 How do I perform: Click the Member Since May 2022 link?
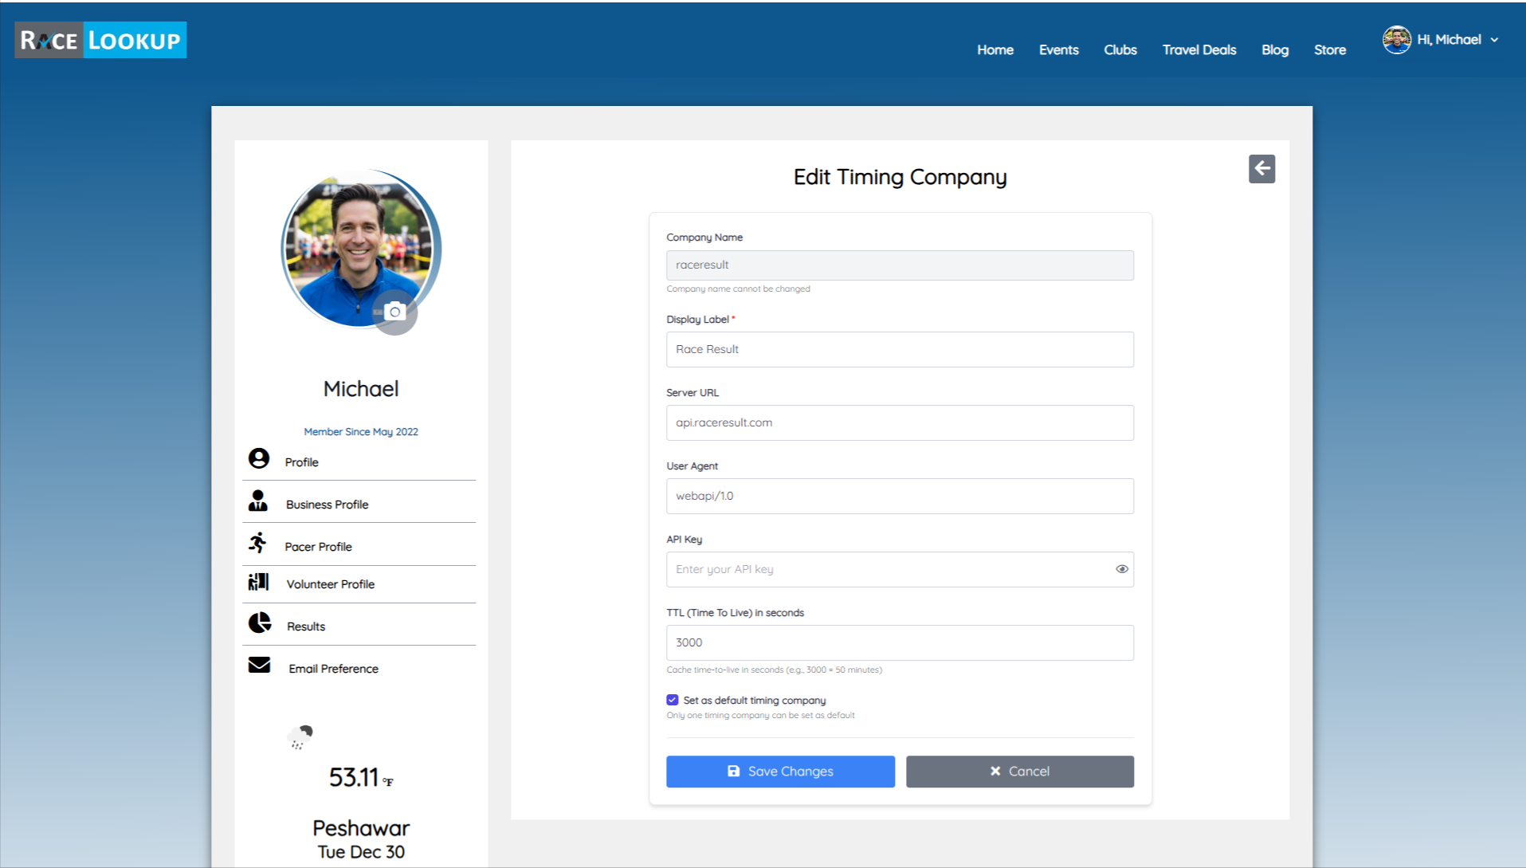[360, 431]
